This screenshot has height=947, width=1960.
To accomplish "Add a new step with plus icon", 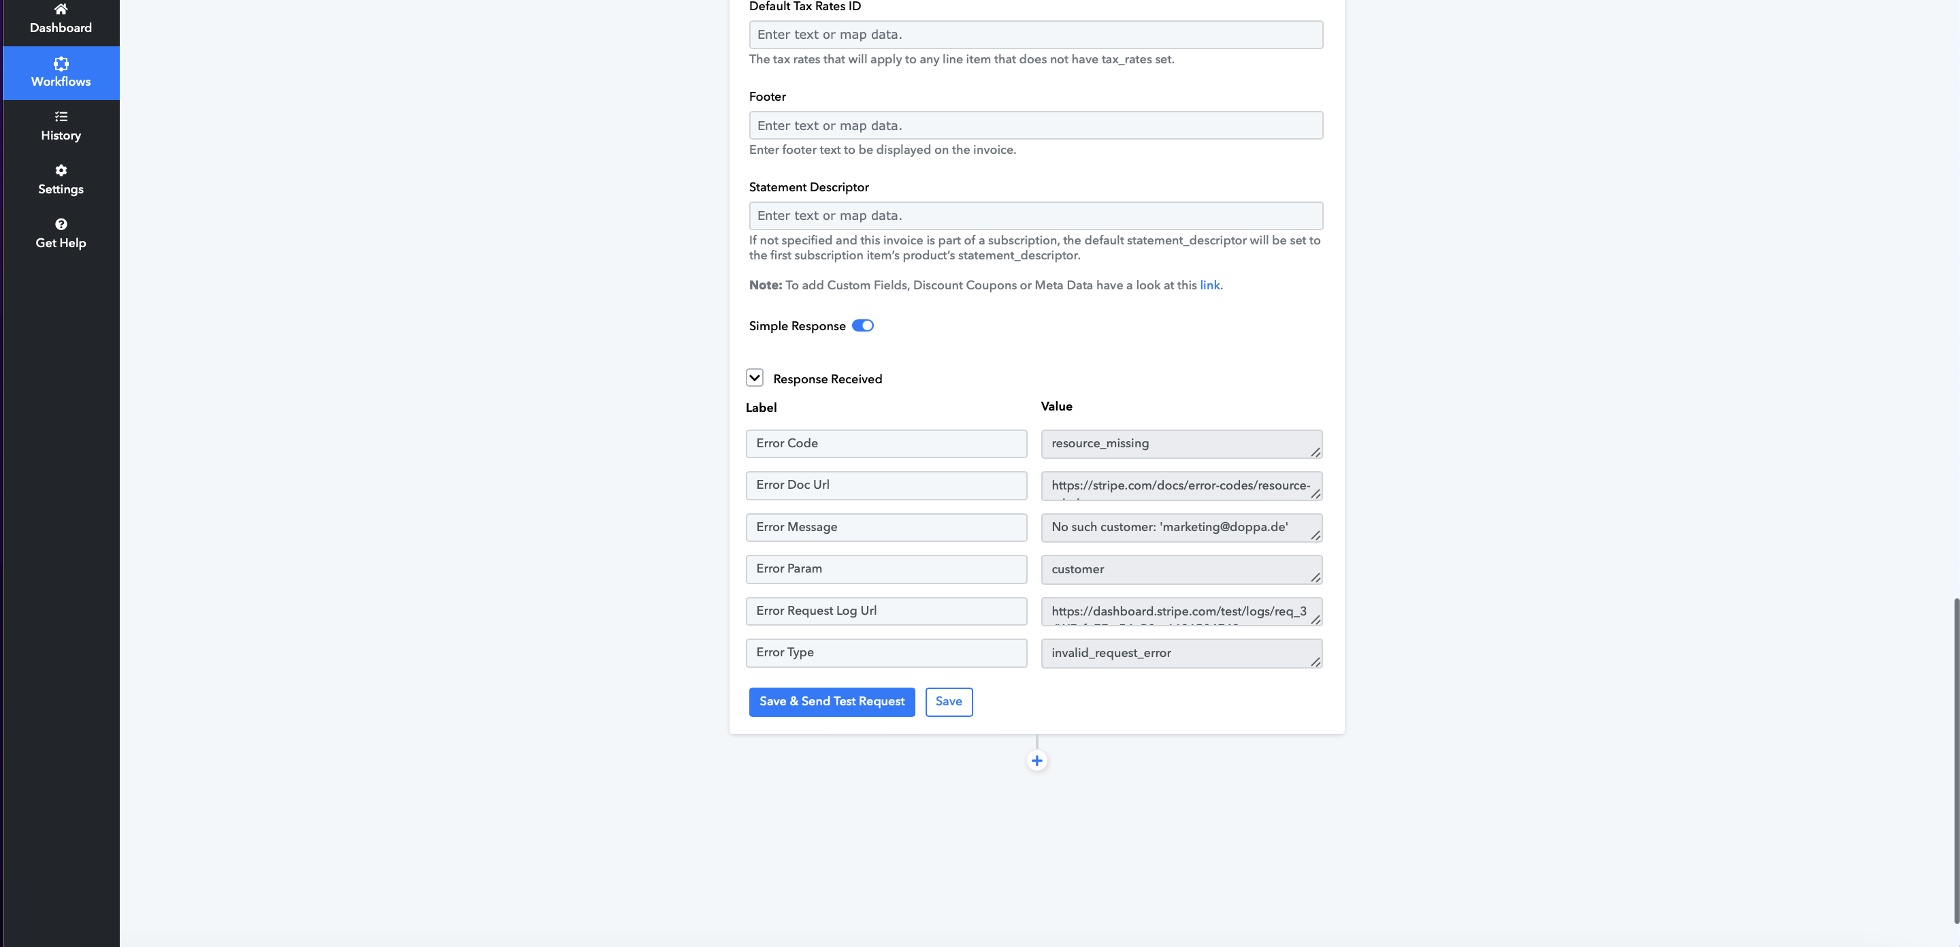I will (1036, 760).
